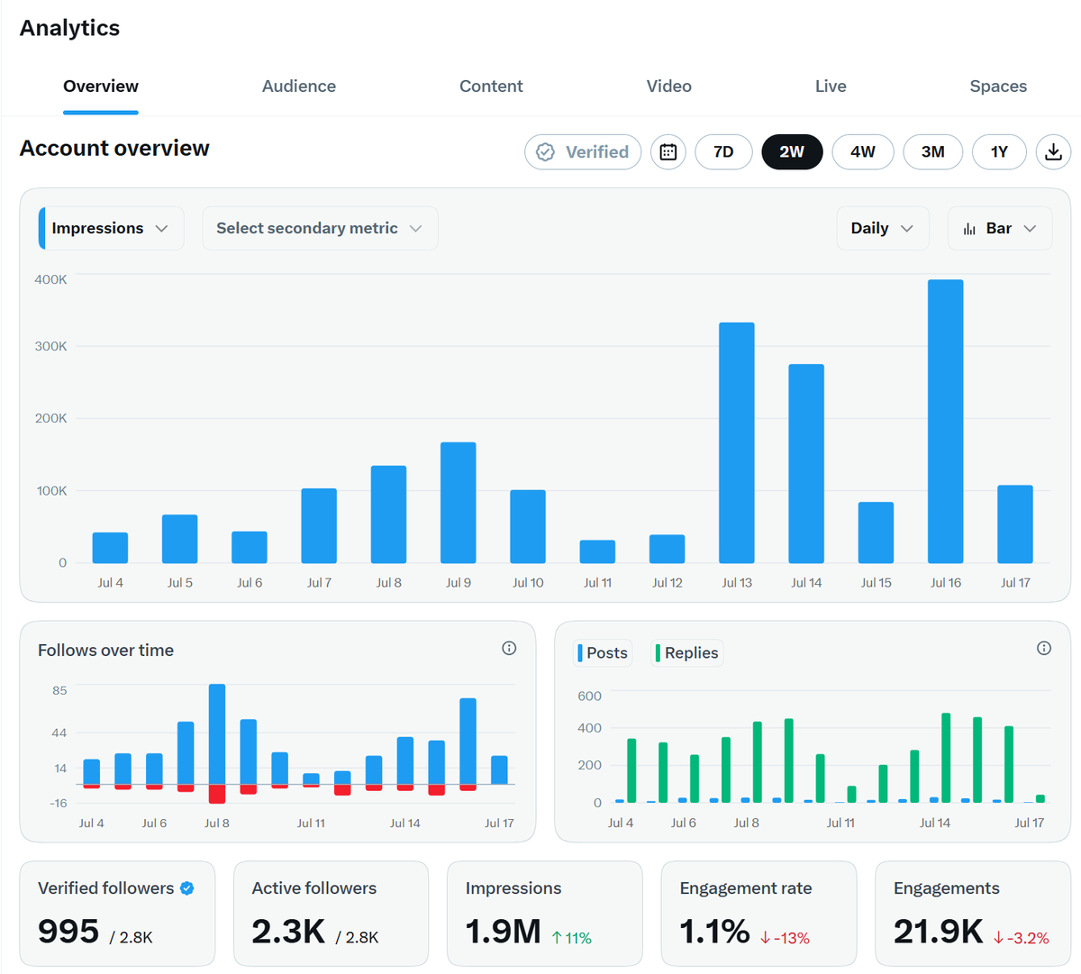Click the -3.2% engagements change value
1081x974 pixels.
click(1022, 938)
